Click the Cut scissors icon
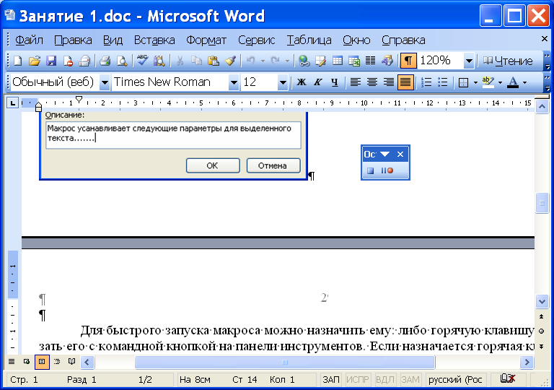Screen dimensions: 554x390 pos(180,61)
